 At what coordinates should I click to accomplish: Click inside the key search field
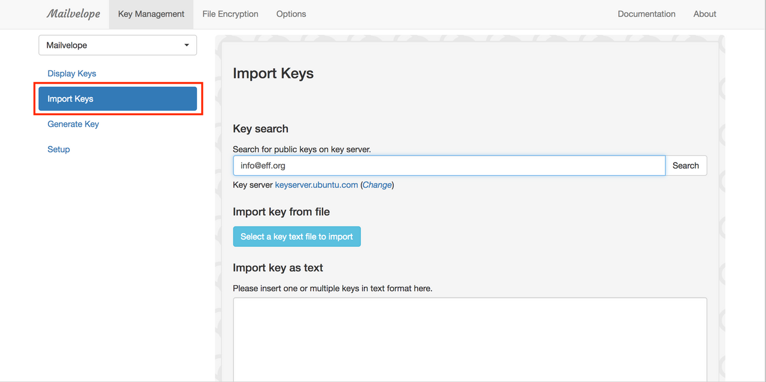449,165
